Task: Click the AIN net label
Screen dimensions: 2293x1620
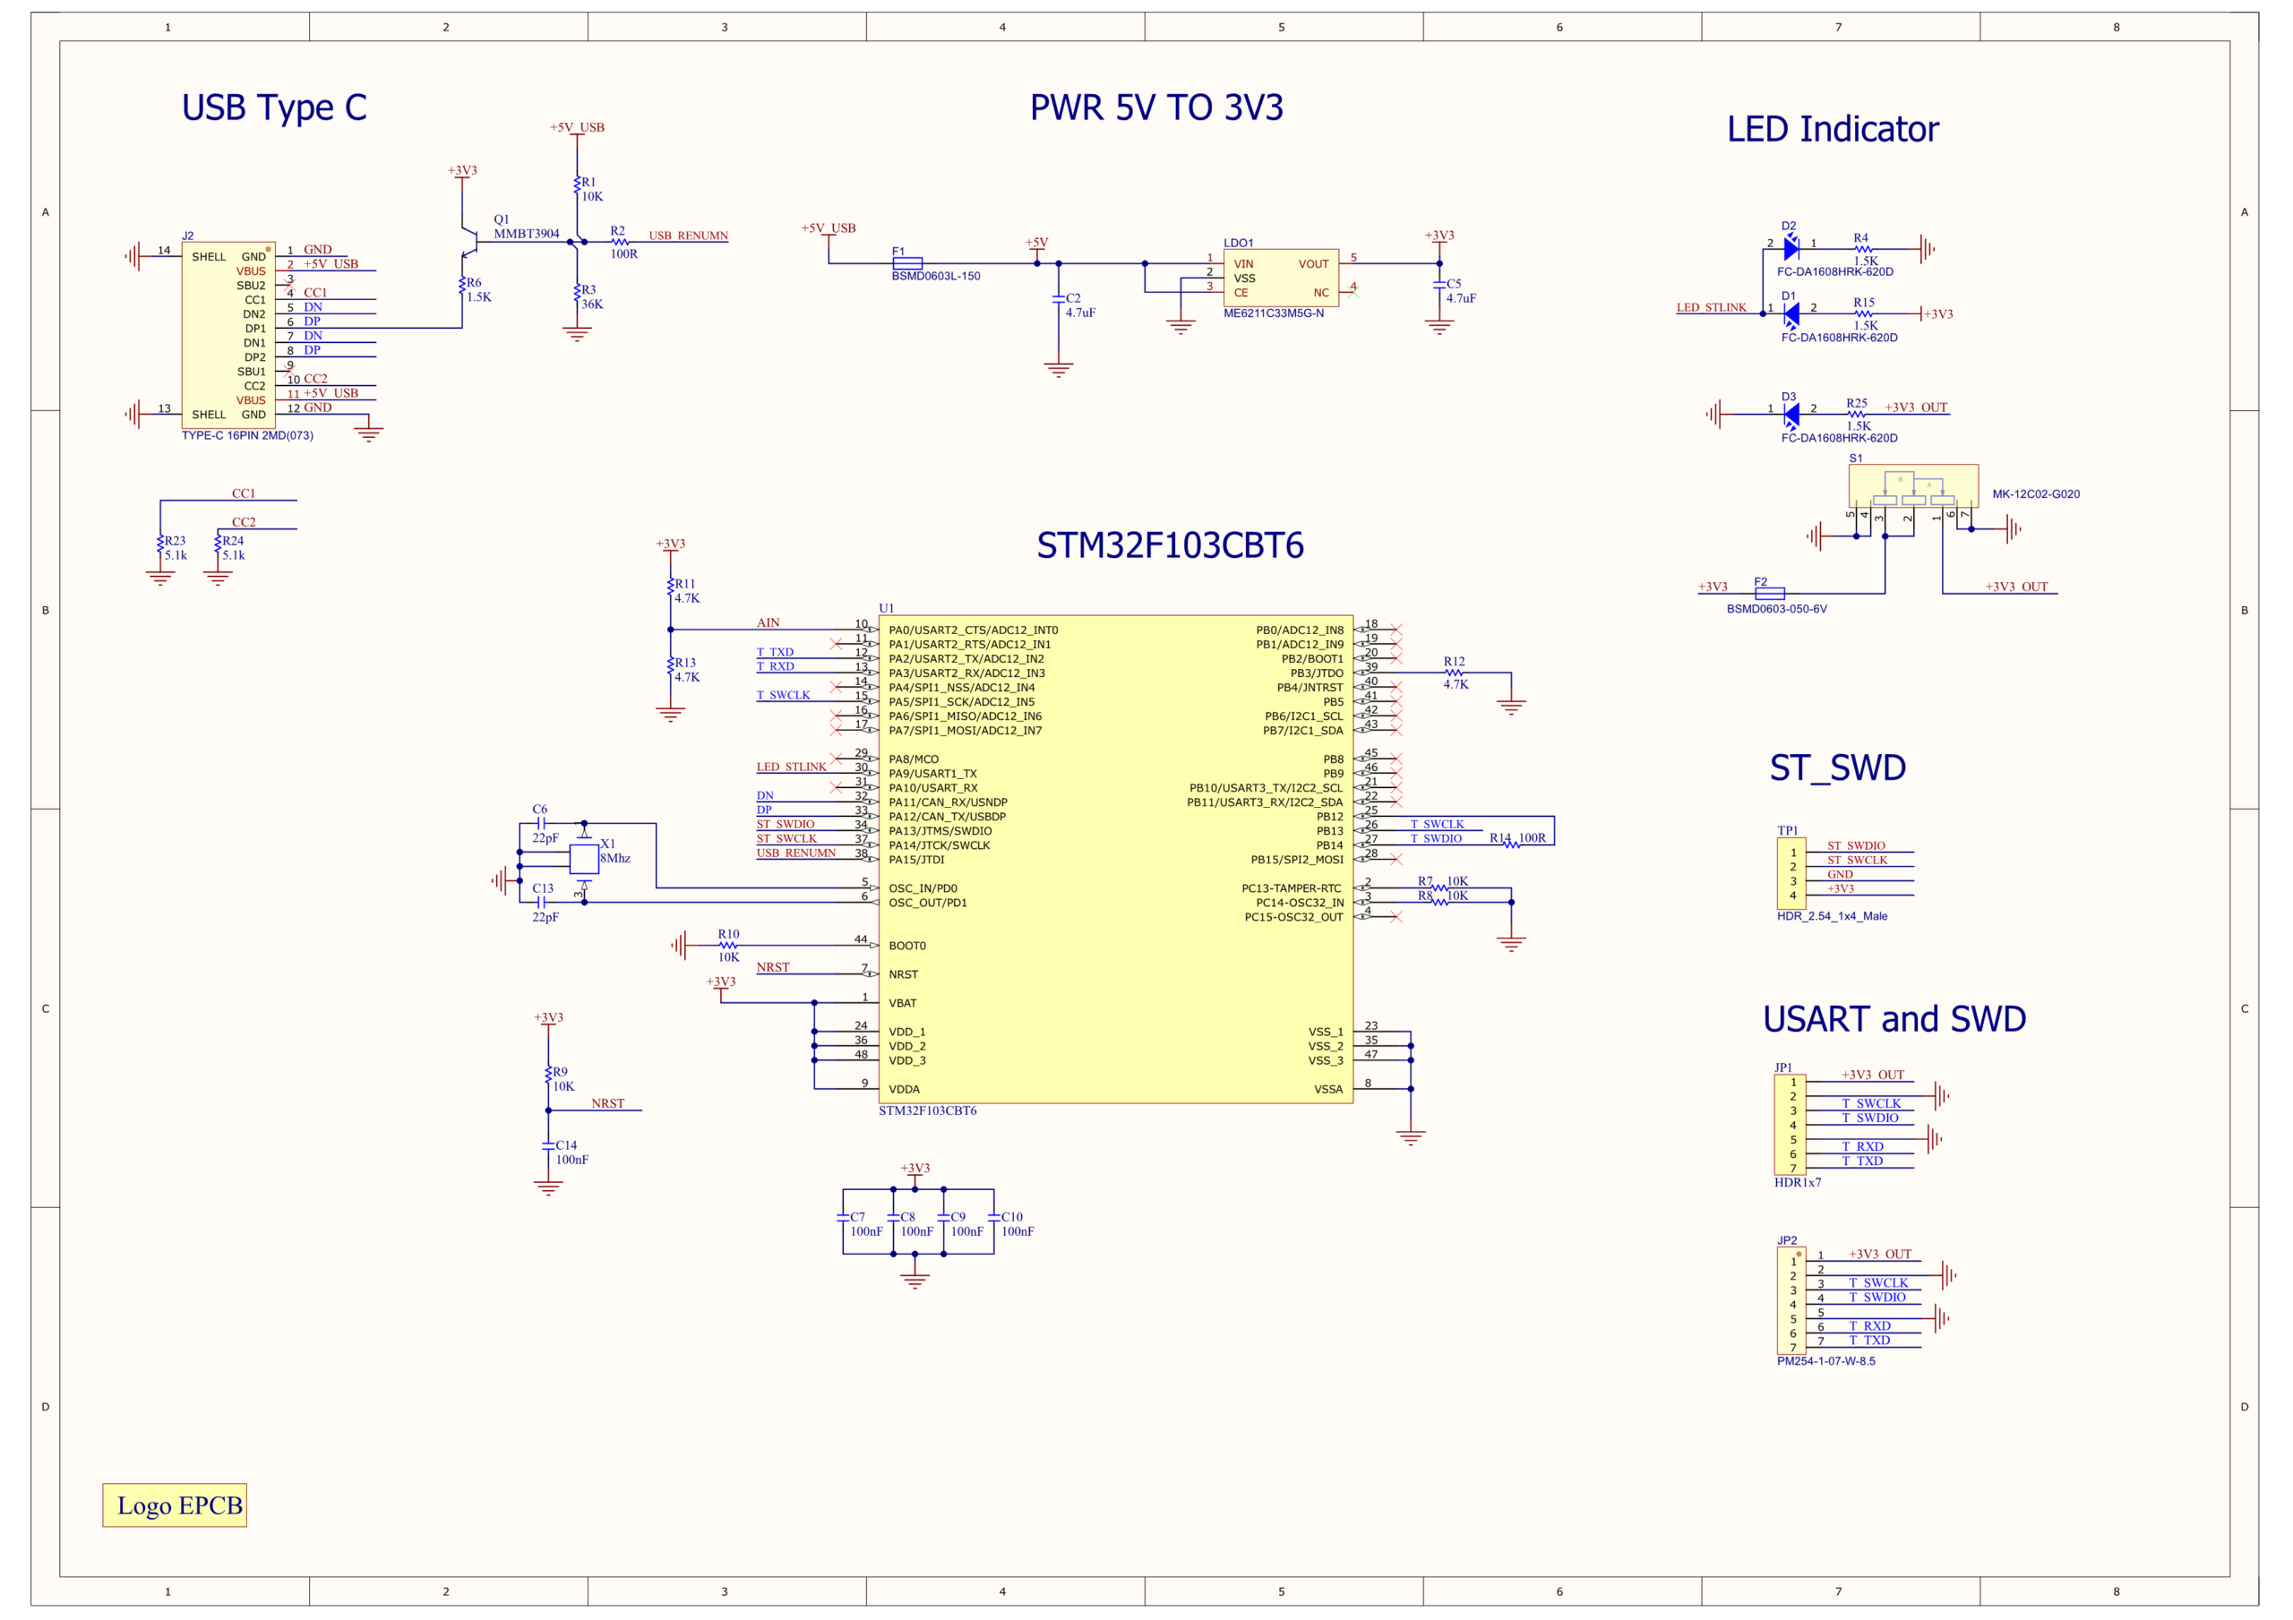Action: pos(768,623)
